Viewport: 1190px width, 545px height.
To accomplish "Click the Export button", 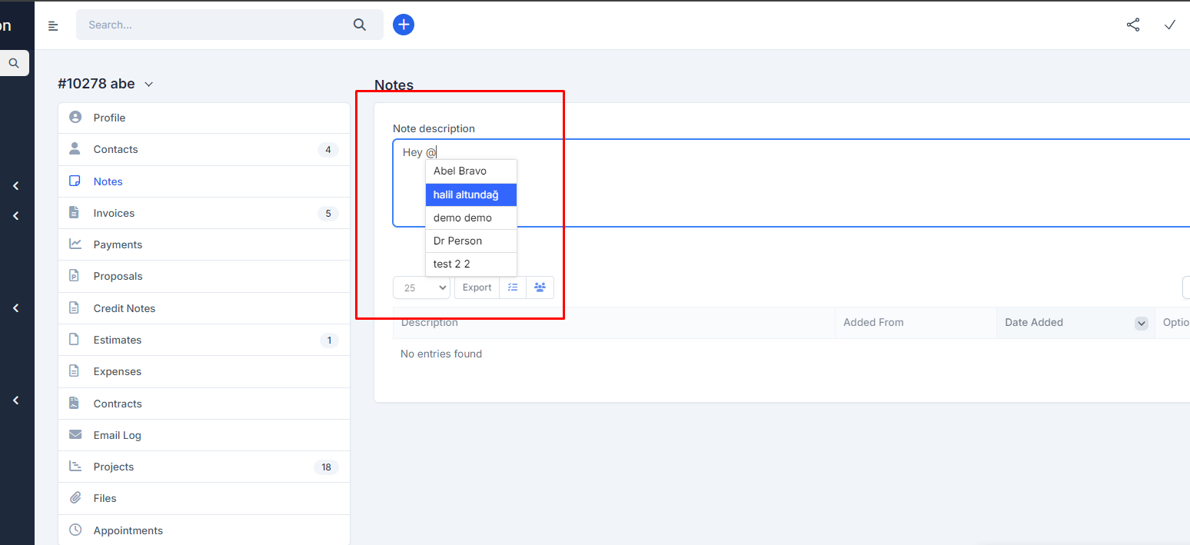I will point(477,287).
